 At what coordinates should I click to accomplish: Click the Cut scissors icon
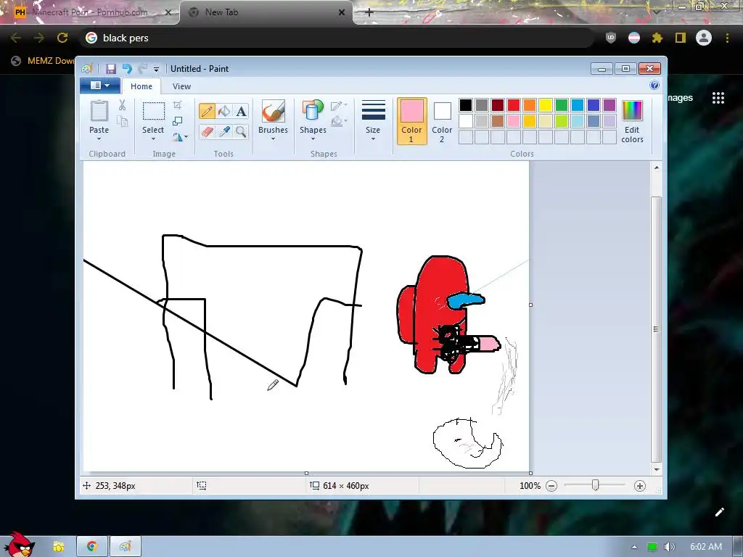(x=122, y=105)
